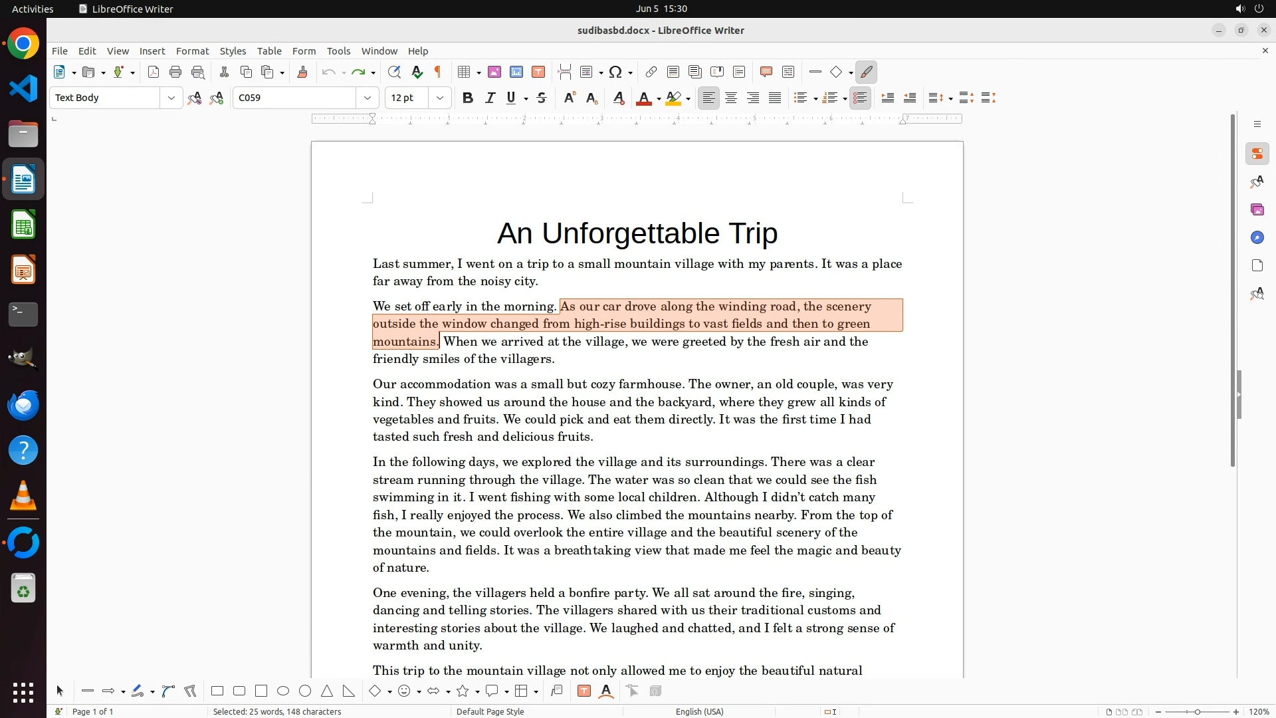Open the Tools menu
Image resolution: width=1276 pixels, height=718 pixels.
pyautogui.click(x=338, y=51)
